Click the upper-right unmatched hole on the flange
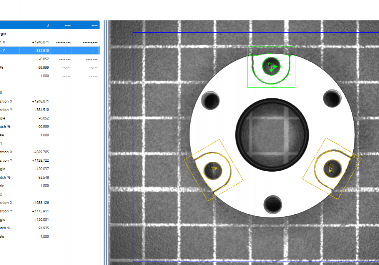 click(332, 99)
